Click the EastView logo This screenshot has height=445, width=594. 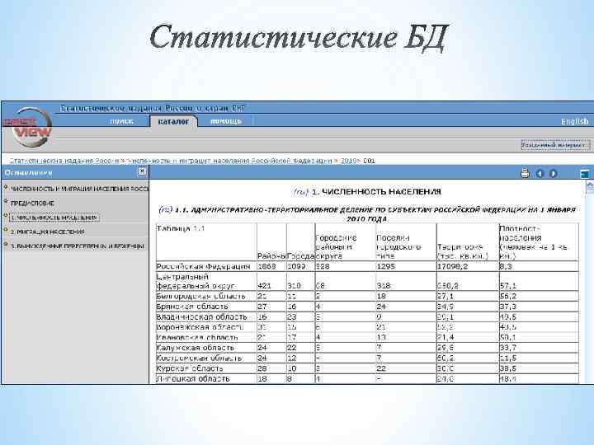coord(28,128)
